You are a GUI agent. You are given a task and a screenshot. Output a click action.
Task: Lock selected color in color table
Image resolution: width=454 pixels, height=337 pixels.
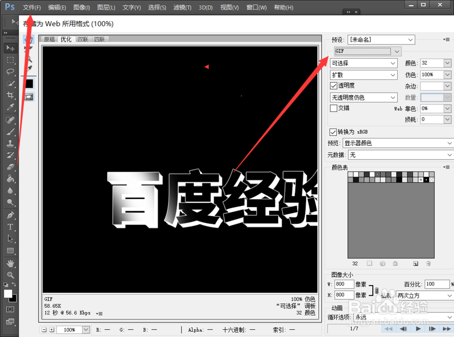[395, 263]
